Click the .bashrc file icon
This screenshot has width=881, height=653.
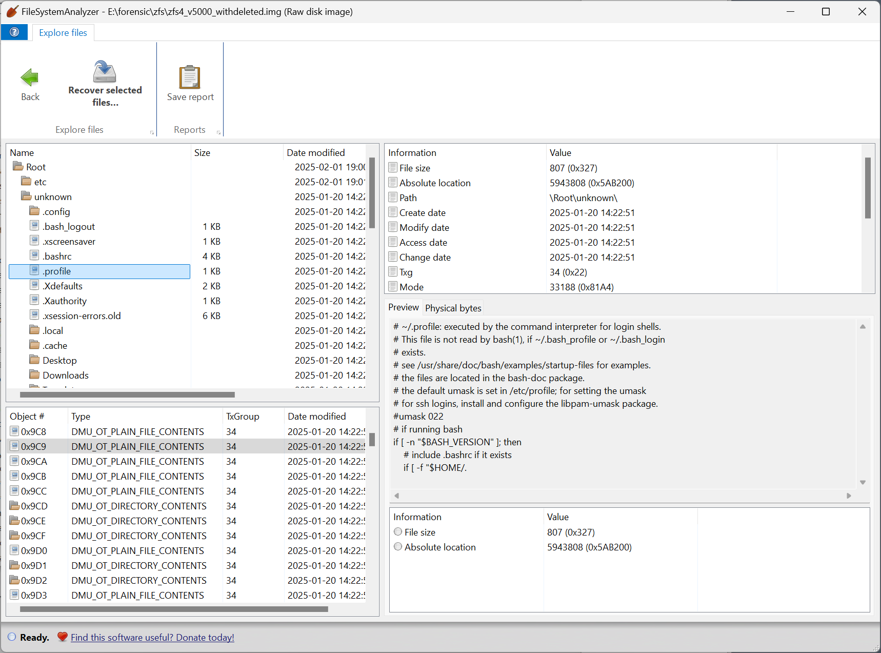click(x=35, y=255)
